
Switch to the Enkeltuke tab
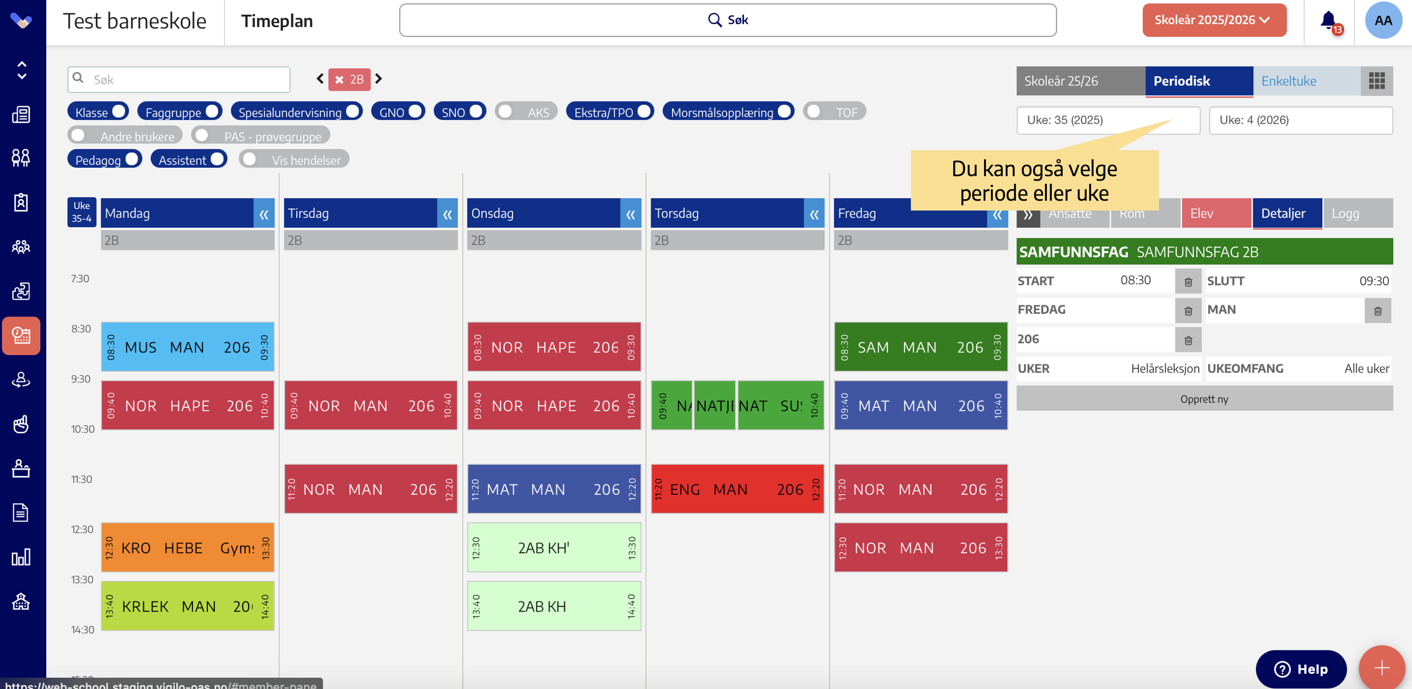[1307, 81]
